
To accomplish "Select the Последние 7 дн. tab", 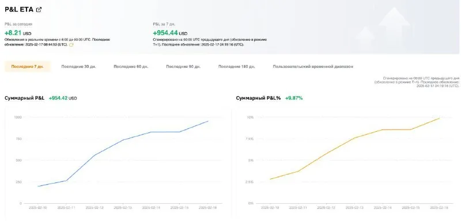I will [x=28, y=67].
